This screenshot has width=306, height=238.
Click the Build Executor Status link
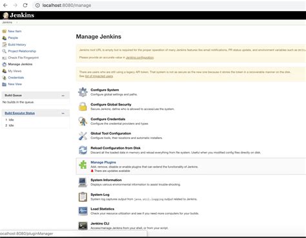20,113
